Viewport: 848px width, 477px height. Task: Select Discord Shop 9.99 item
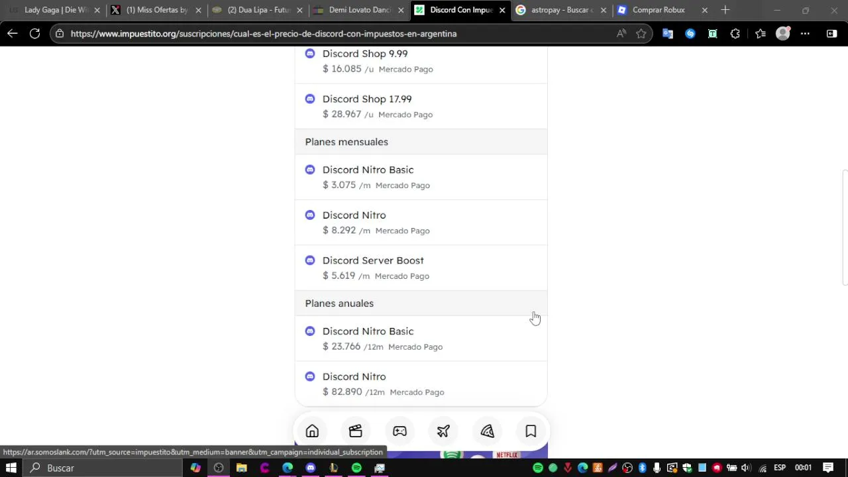[421, 61]
